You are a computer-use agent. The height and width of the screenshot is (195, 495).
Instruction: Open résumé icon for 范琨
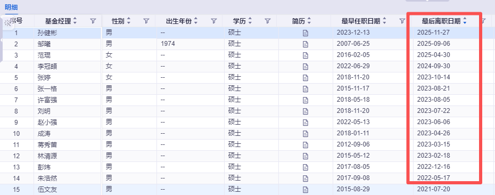coord(306,55)
